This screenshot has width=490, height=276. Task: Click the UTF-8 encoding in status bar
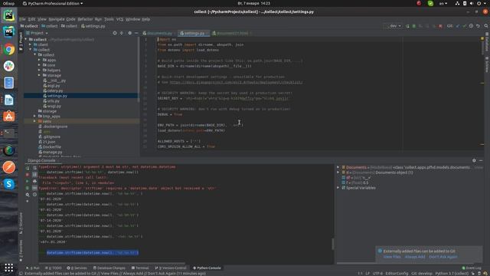pos(377,273)
